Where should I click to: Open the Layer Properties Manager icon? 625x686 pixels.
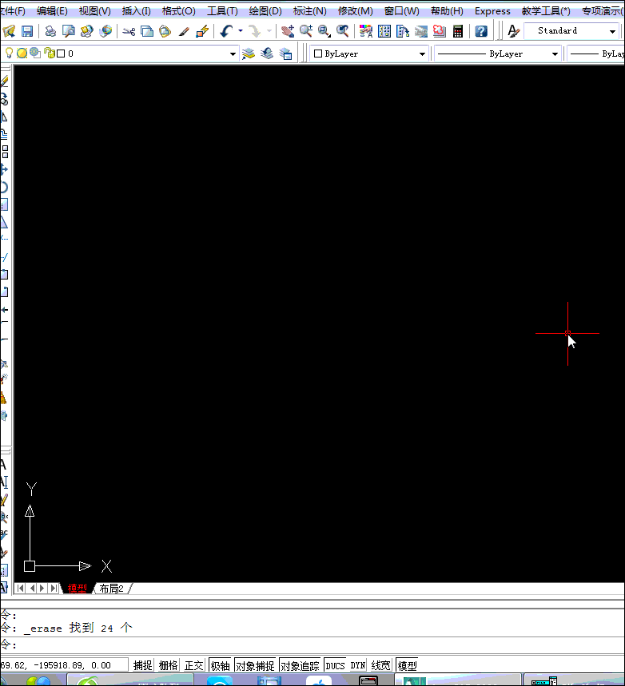[x=249, y=54]
